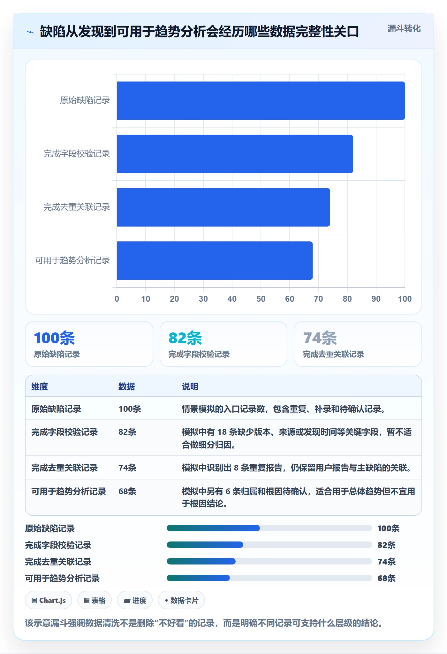Click the 数据 column header
This screenshot has width=447, height=654.
[x=127, y=386]
